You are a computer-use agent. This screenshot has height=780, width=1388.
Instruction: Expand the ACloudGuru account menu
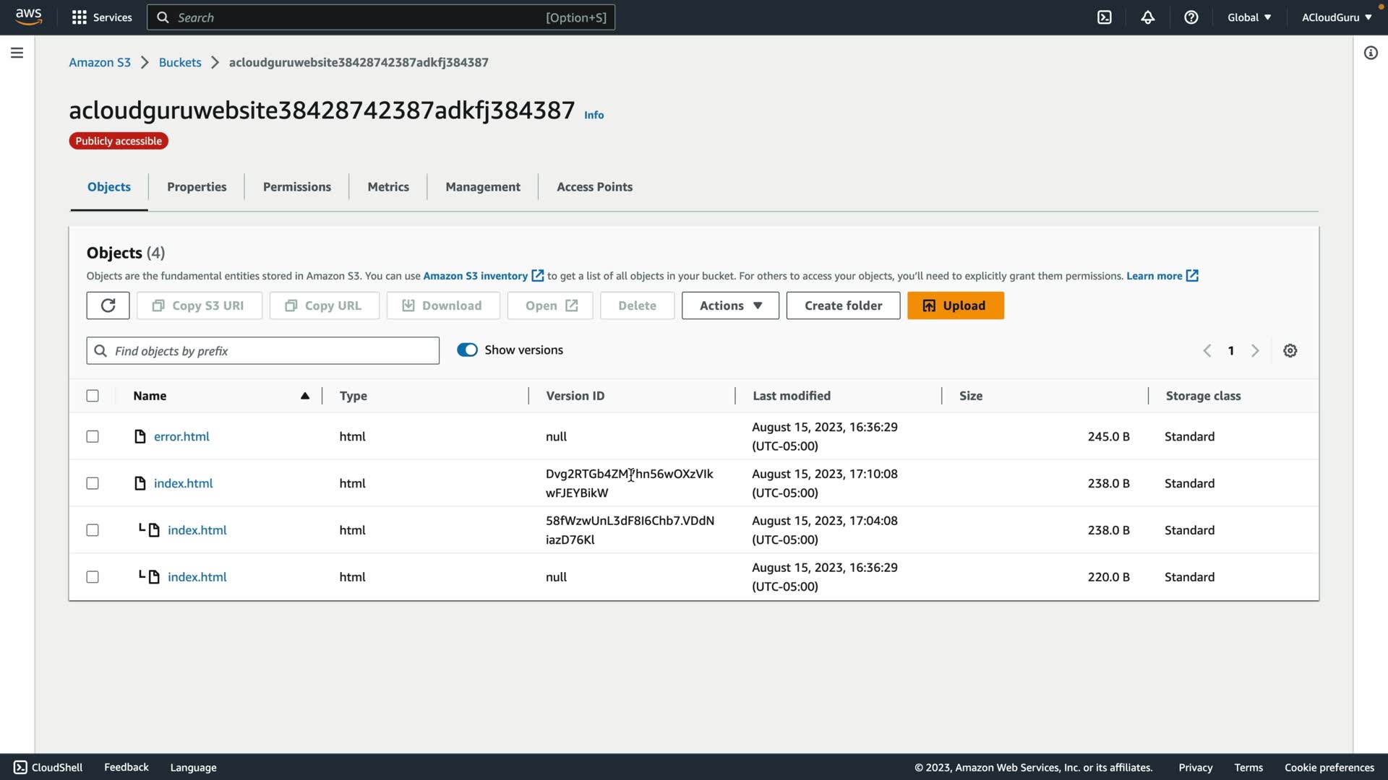point(1336,17)
